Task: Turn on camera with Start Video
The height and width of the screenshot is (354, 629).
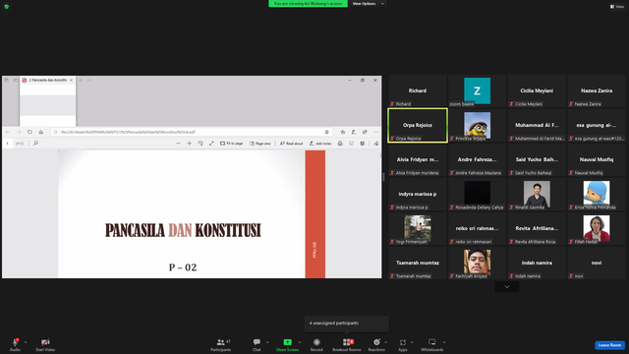Action: point(45,345)
